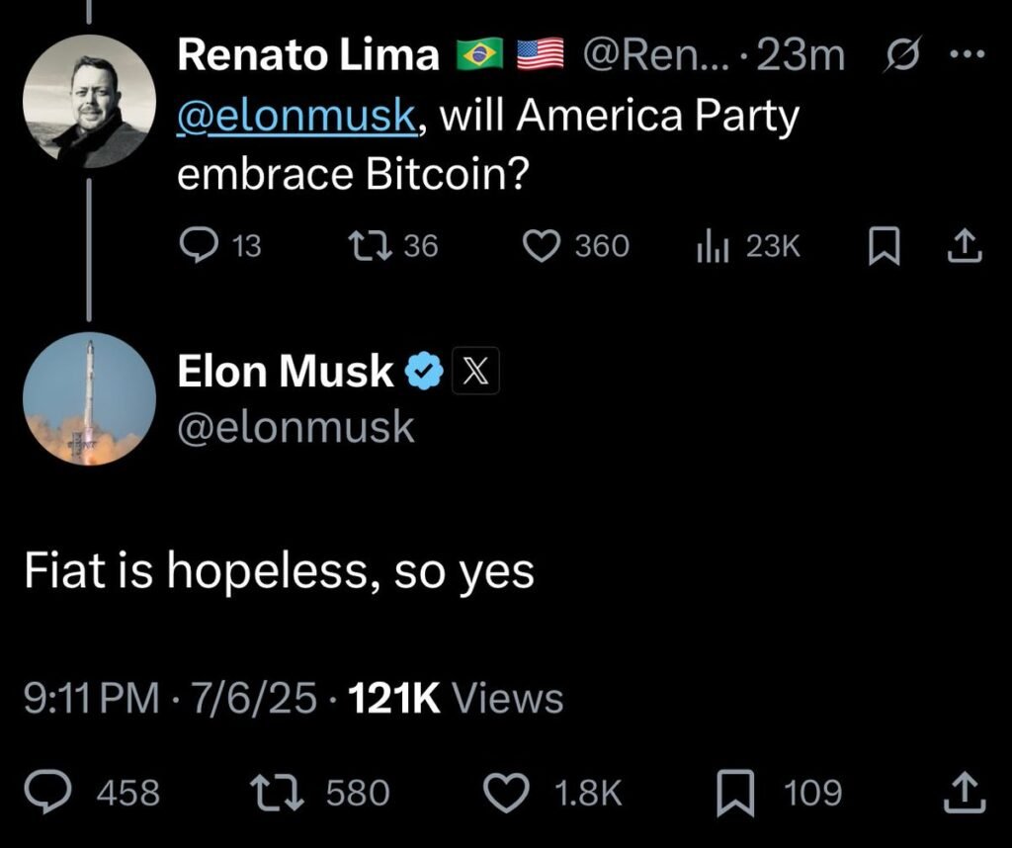Like Elon Musk's post with 1.8K likes
The height and width of the screenshot is (848, 1012).
pyautogui.click(x=507, y=793)
